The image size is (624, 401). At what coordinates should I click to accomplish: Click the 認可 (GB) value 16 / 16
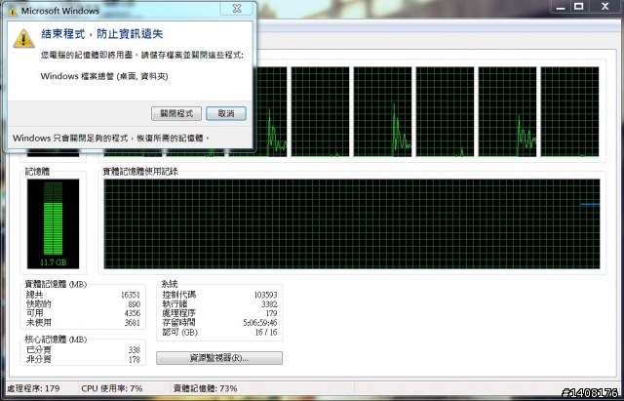coord(266,332)
